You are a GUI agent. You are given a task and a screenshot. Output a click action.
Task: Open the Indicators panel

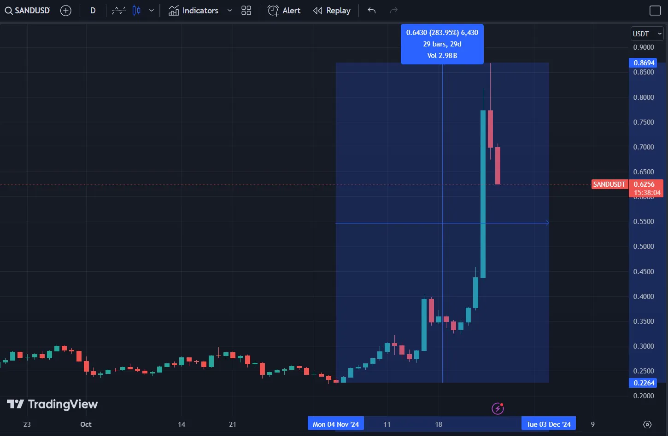[193, 10]
